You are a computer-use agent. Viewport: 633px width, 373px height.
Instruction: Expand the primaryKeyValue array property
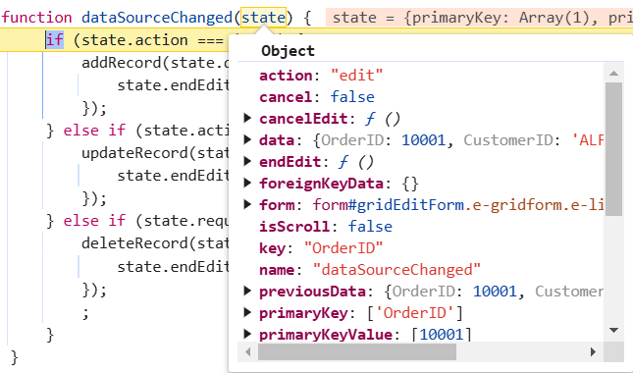click(x=247, y=335)
